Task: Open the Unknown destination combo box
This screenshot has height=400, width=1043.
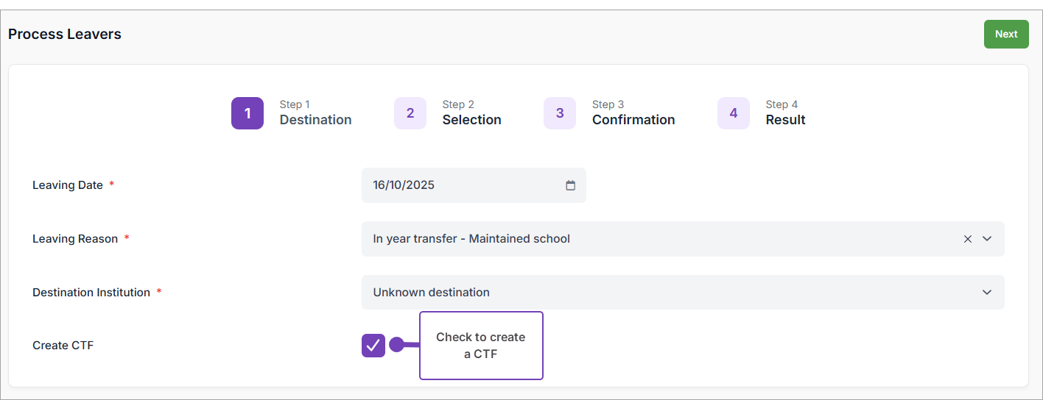Action: pos(663,293)
